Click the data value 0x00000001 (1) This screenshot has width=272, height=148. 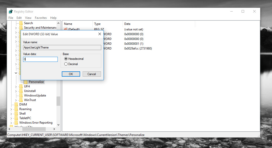(x=134, y=43)
